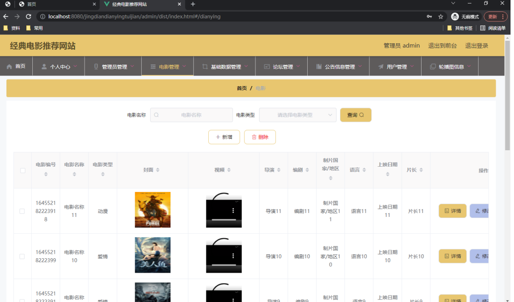Click 退出到前台 in the header
This screenshot has height=302, width=514.
point(442,46)
